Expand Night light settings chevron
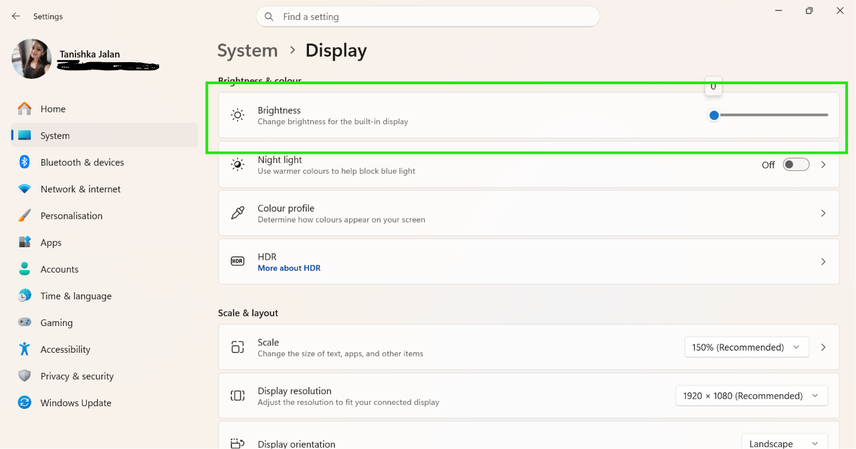This screenshot has height=449, width=856. 823,164
